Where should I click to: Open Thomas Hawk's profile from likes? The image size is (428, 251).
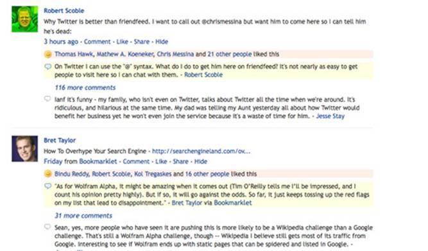[74, 54]
